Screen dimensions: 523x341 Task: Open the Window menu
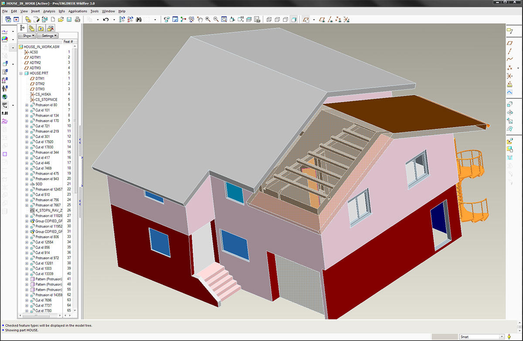tap(109, 11)
